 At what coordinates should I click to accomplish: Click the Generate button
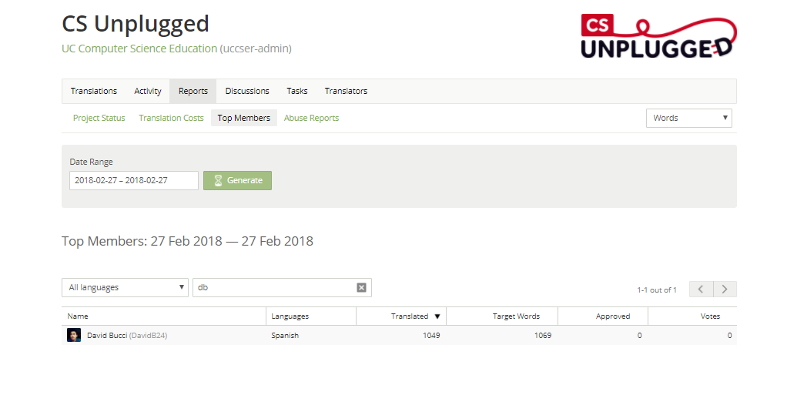pyautogui.click(x=237, y=181)
